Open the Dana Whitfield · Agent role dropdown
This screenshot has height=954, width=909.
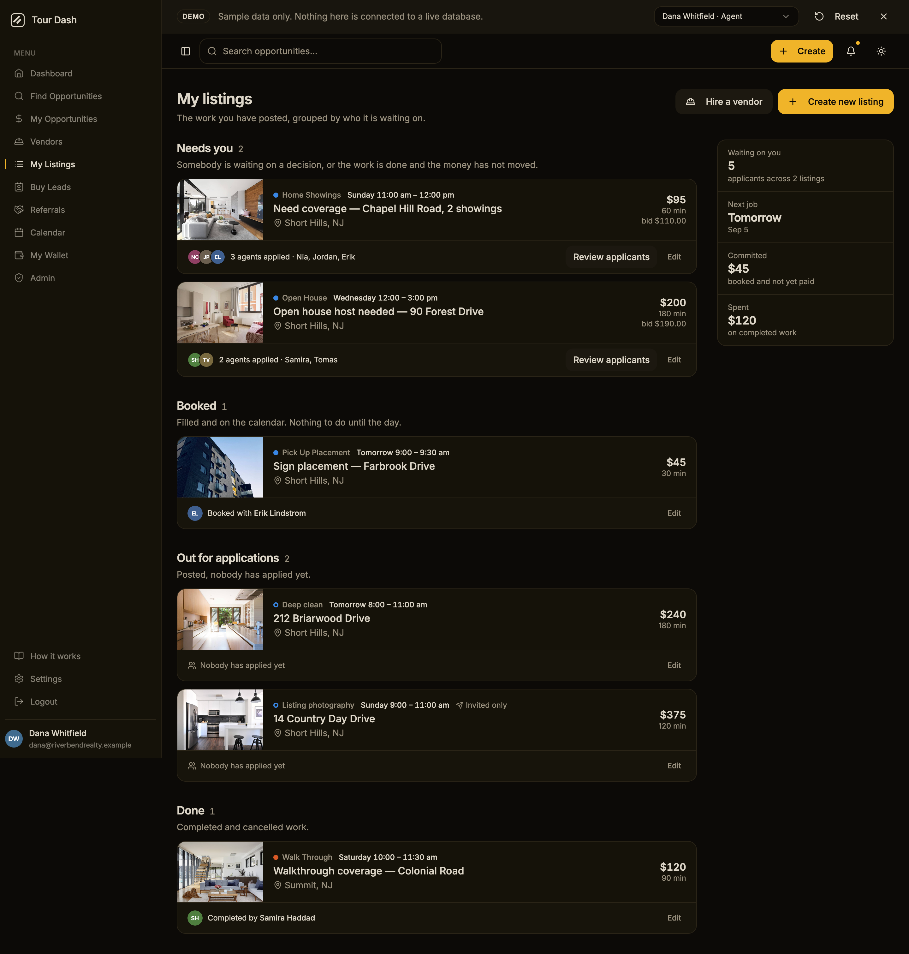coord(726,16)
